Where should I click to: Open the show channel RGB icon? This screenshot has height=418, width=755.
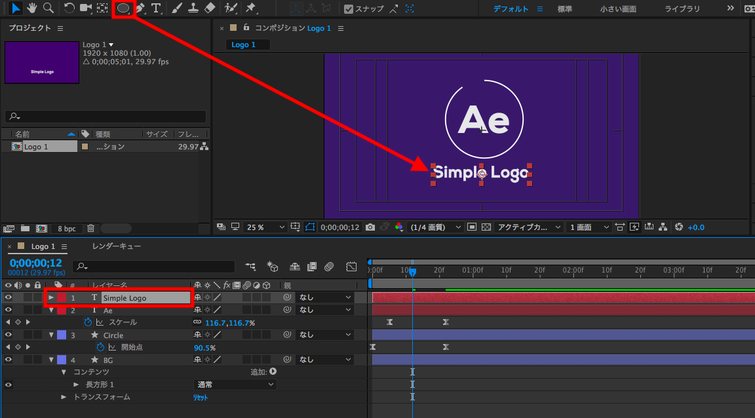(398, 227)
